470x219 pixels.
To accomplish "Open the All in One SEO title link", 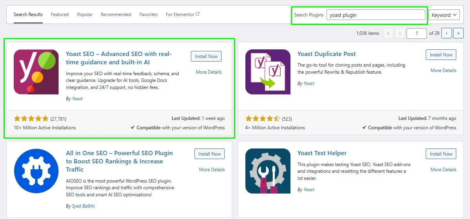I will pyautogui.click(x=119, y=161).
